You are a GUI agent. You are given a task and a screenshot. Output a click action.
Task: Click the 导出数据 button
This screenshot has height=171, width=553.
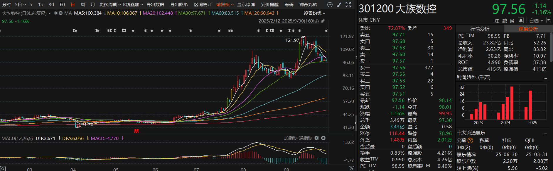tap(155, 5)
